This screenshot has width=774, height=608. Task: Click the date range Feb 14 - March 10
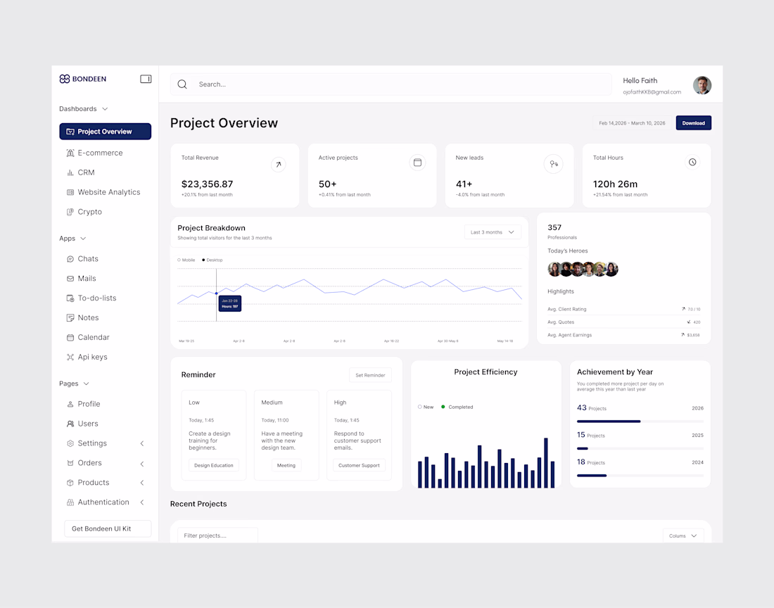coord(632,123)
